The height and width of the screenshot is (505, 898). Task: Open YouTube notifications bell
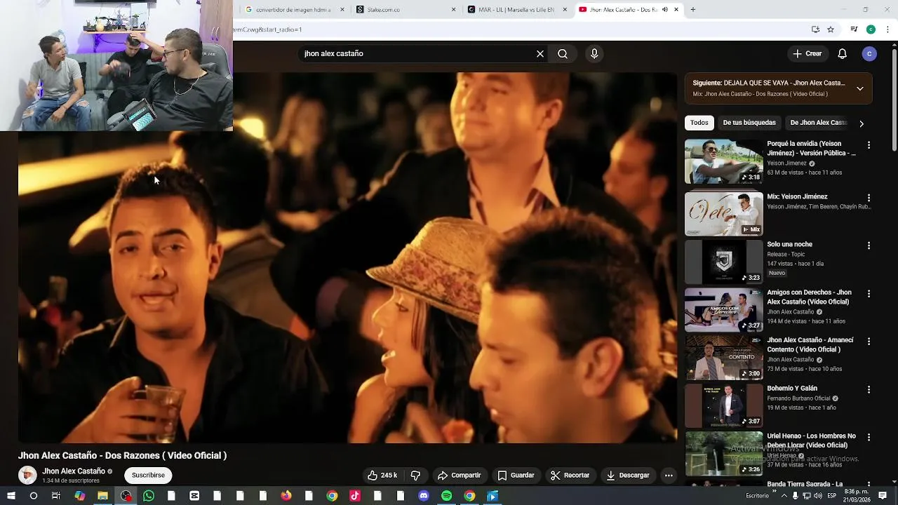pos(843,54)
